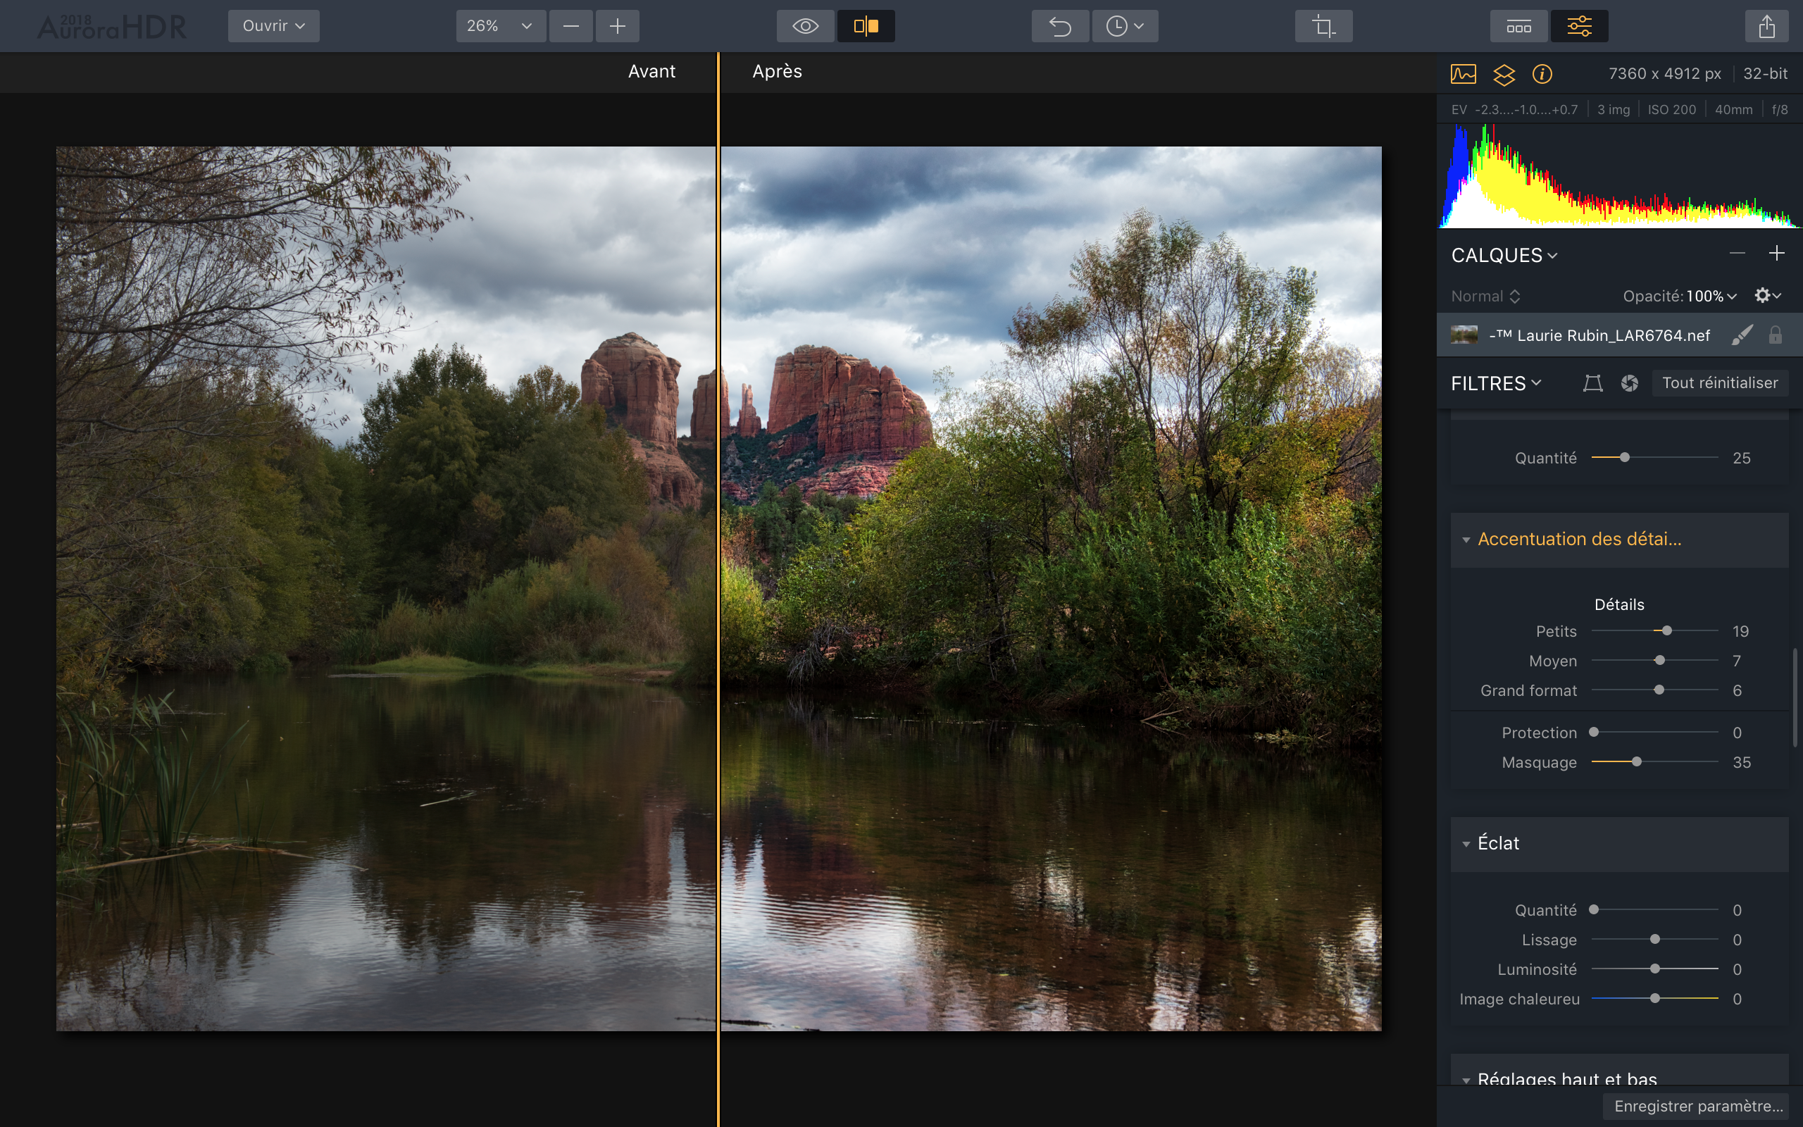Toggle the quick preview eye icon
Image resolution: width=1803 pixels, height=1127 pixels.
(x=804, y=26)
